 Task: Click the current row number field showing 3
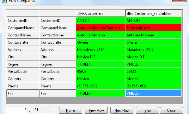coord(16,110)
